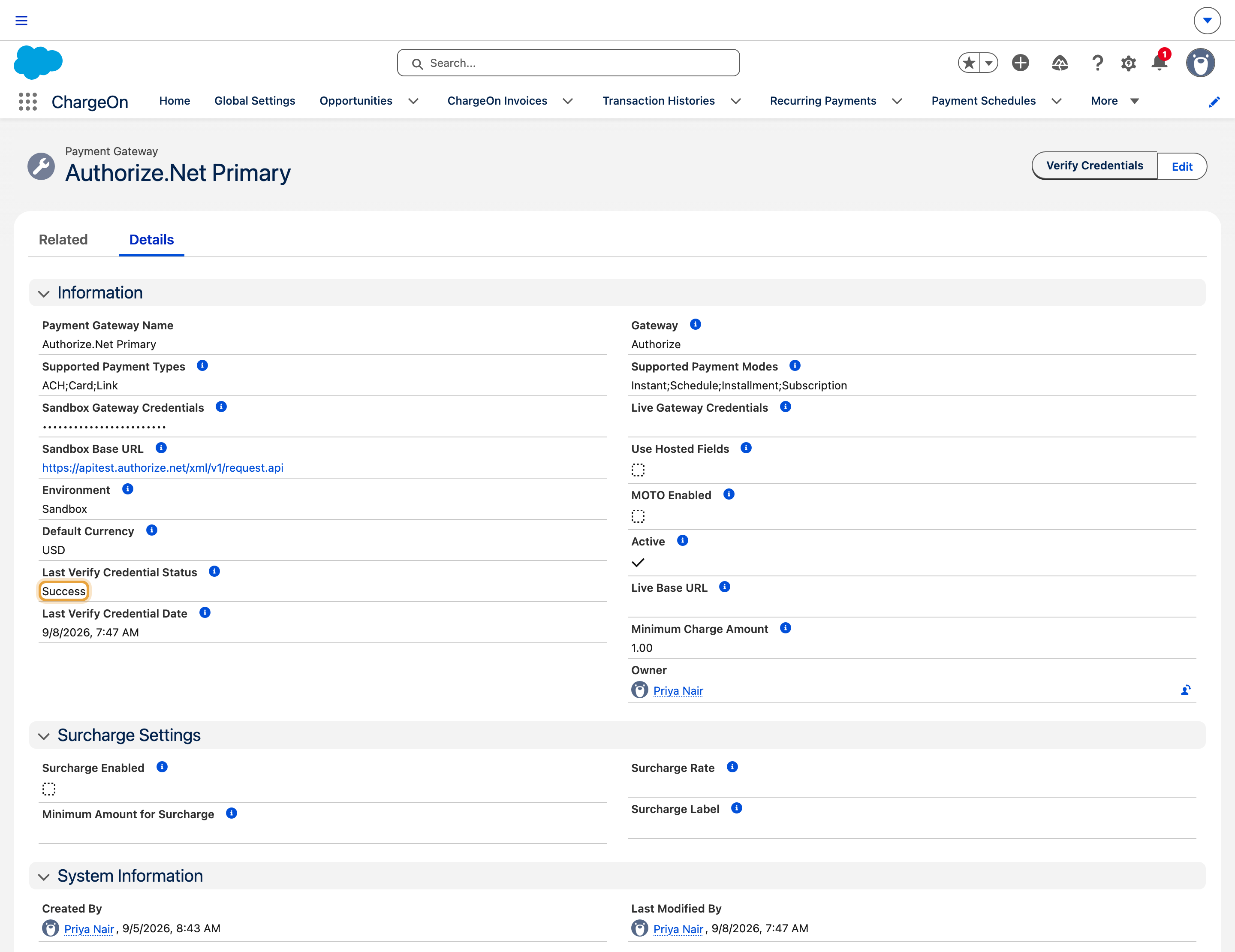The width and height of the screenshot is (1235, 952).
Task: Click the pencil icon to edit navigation
Action: click(1214, 102)
